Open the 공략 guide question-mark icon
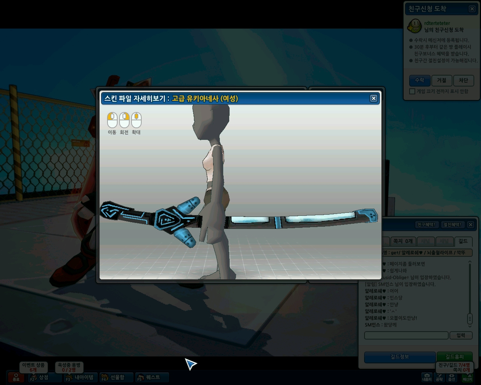The image size is (481, 385). [x=439, y=377]
